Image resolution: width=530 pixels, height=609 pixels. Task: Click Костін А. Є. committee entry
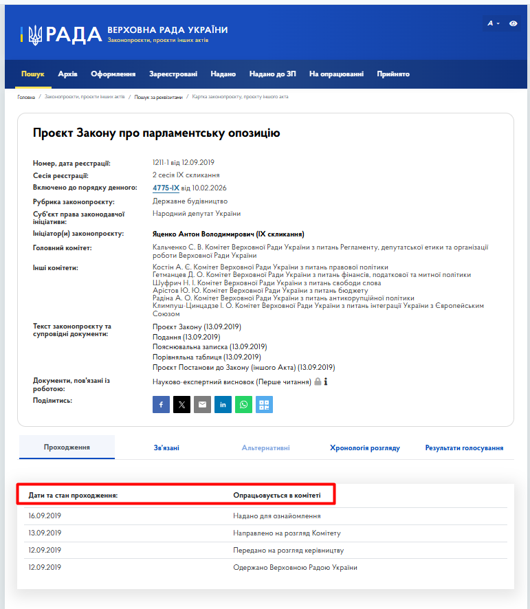pos(270,267)
